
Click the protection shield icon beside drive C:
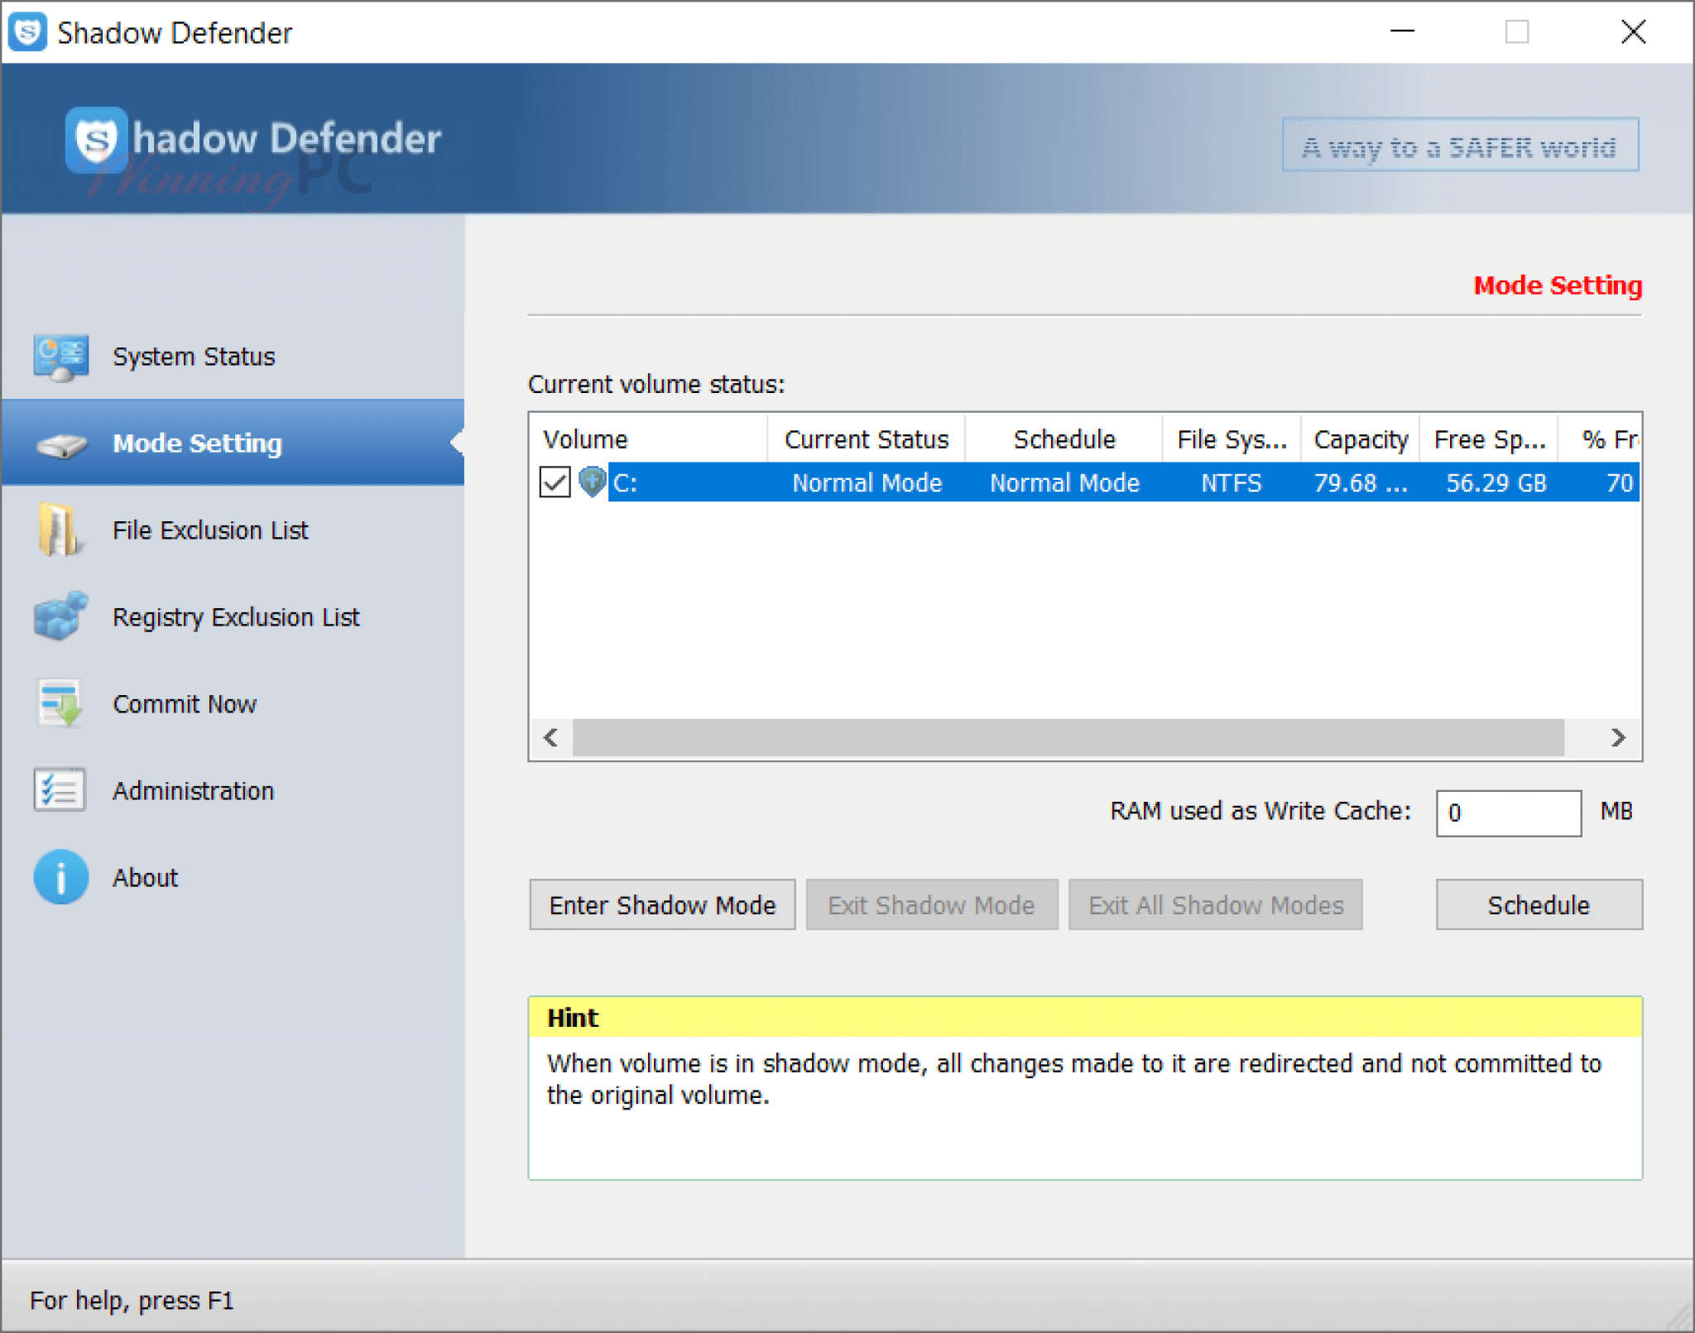click(x=591, y=482)
